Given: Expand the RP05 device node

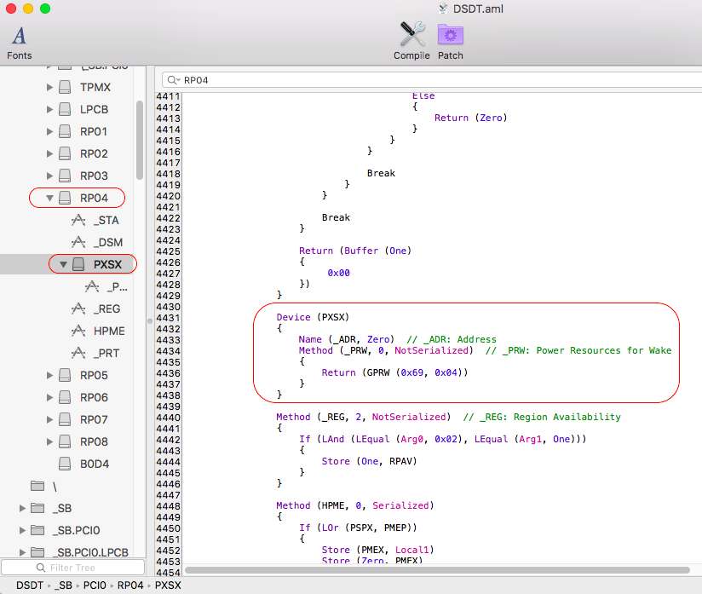Looking at the screenshot, I should (49, 376).
